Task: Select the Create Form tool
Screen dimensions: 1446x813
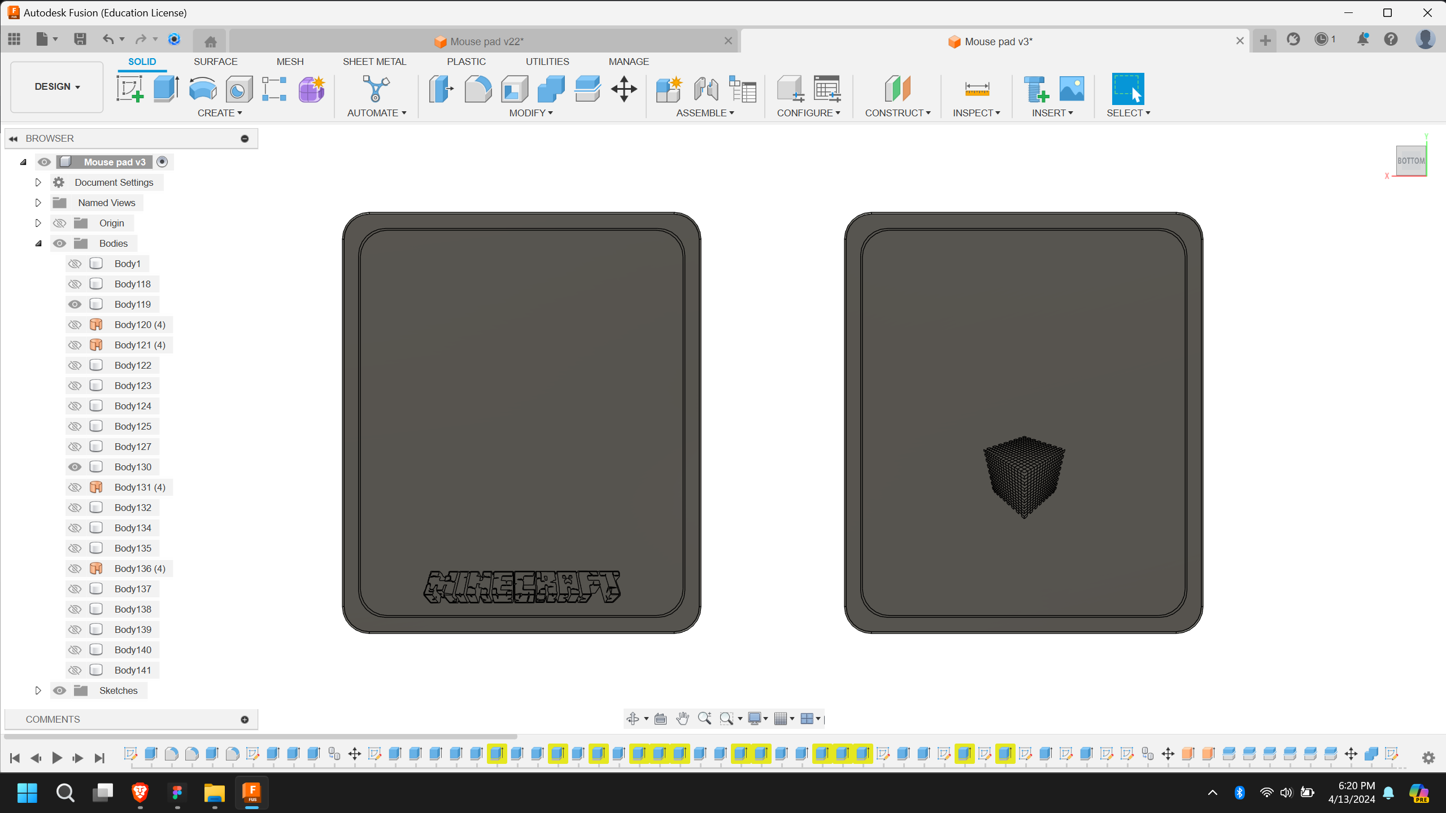Action: (311, 89)
